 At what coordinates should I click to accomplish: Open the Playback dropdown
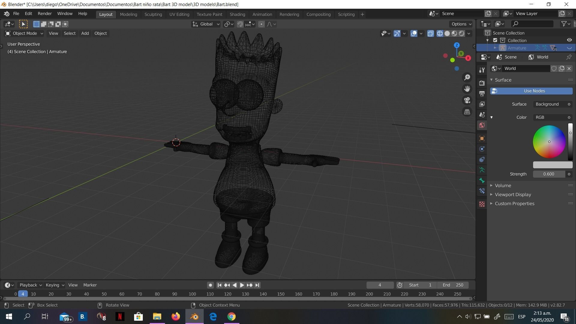click(x=30, y=285)
